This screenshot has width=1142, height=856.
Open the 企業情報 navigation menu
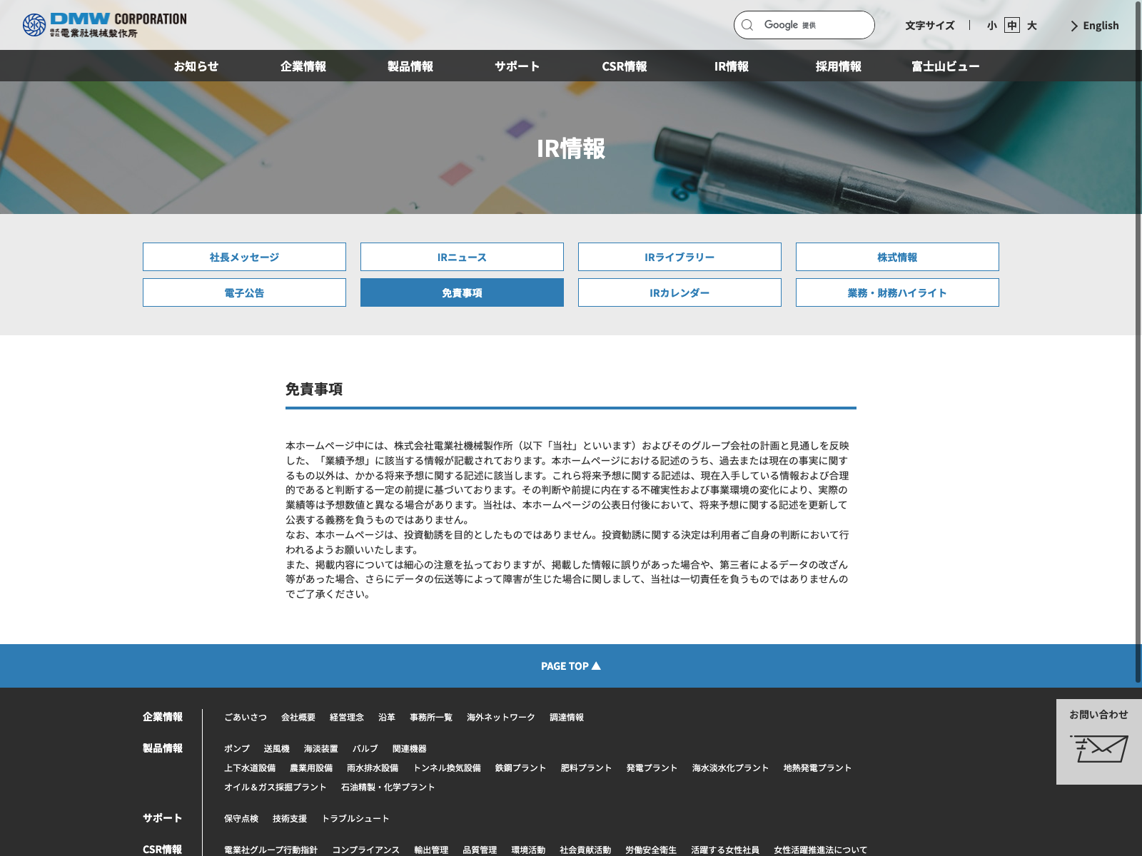click(303, 66)
